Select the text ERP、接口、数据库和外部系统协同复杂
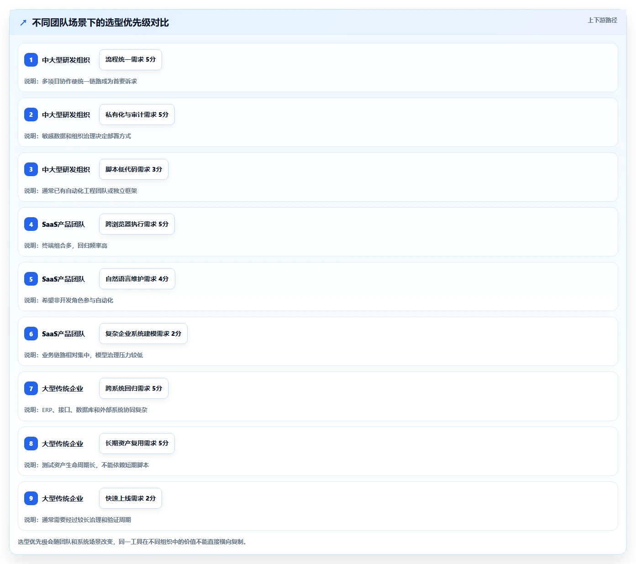This screenshot has height=564, width=636. [95, 410]
